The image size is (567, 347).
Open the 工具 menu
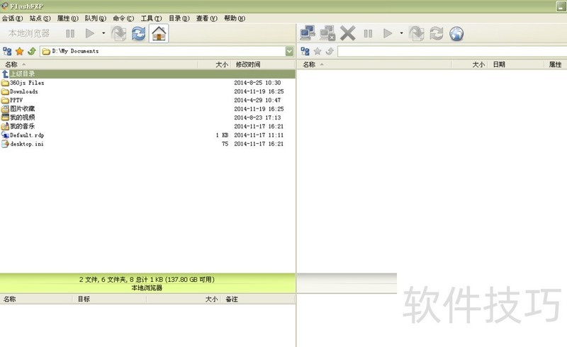tap(151, 18)
